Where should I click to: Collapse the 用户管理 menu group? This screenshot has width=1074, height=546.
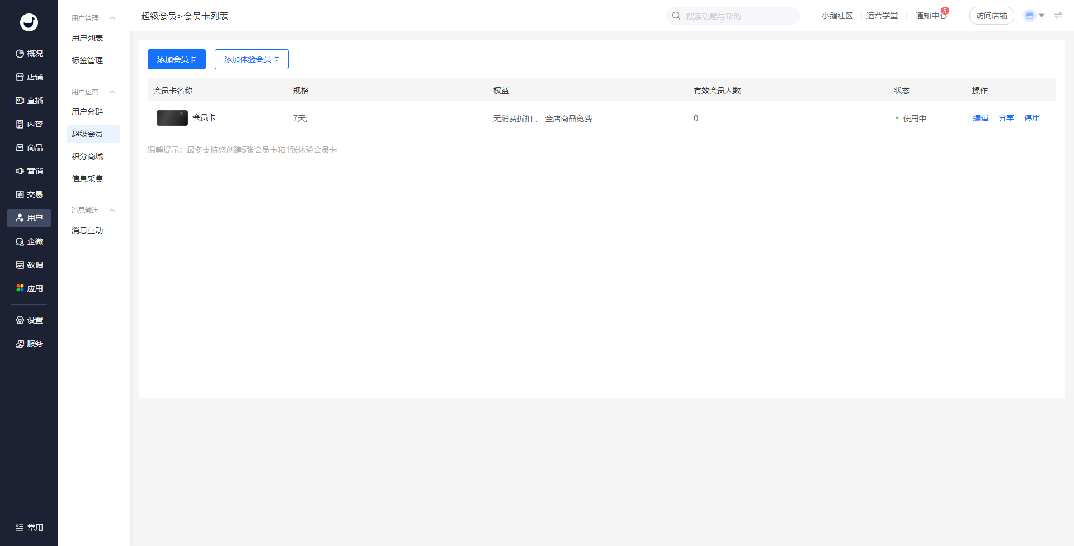pos(112,18)
